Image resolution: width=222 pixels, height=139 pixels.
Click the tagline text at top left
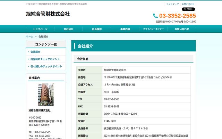(x=56, y=4)
